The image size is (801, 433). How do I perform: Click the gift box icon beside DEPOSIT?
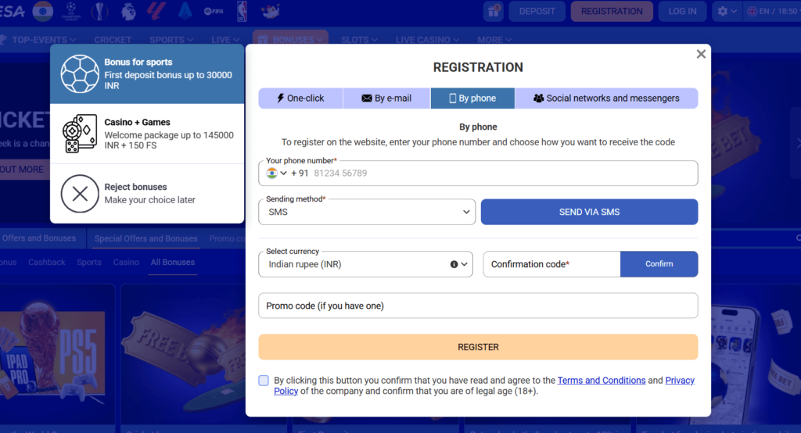coord(494,11)
